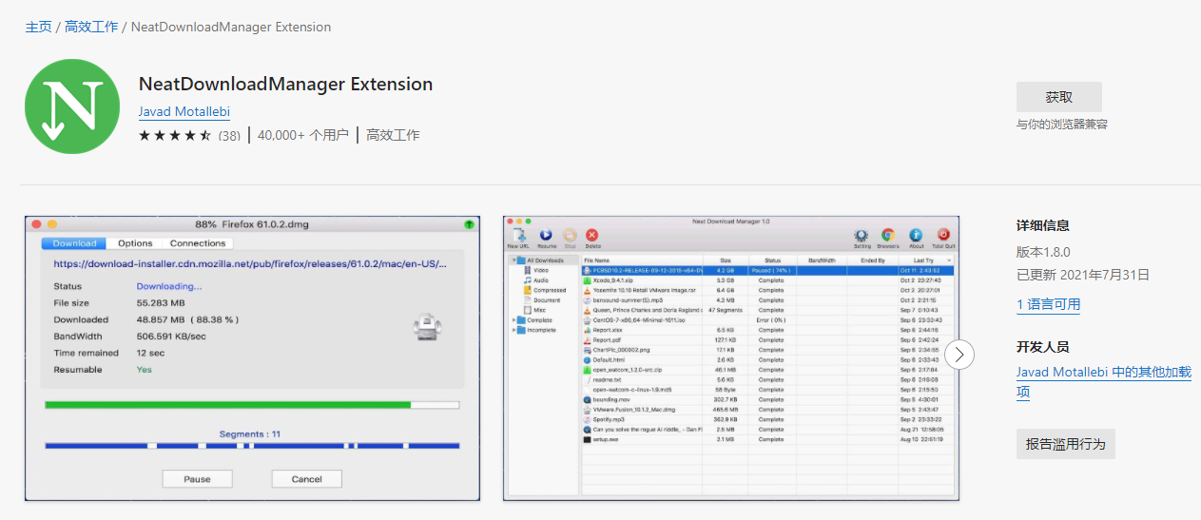
Task: Expand the Incomplete folder in tree
Action: (514, 330)
